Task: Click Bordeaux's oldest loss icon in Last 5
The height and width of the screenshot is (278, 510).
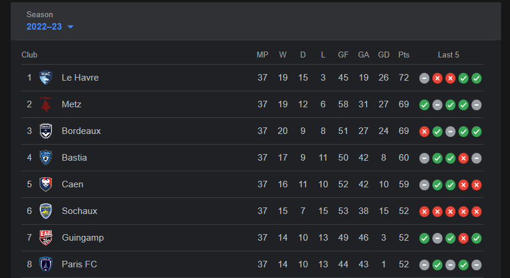Action: [424, 132]
